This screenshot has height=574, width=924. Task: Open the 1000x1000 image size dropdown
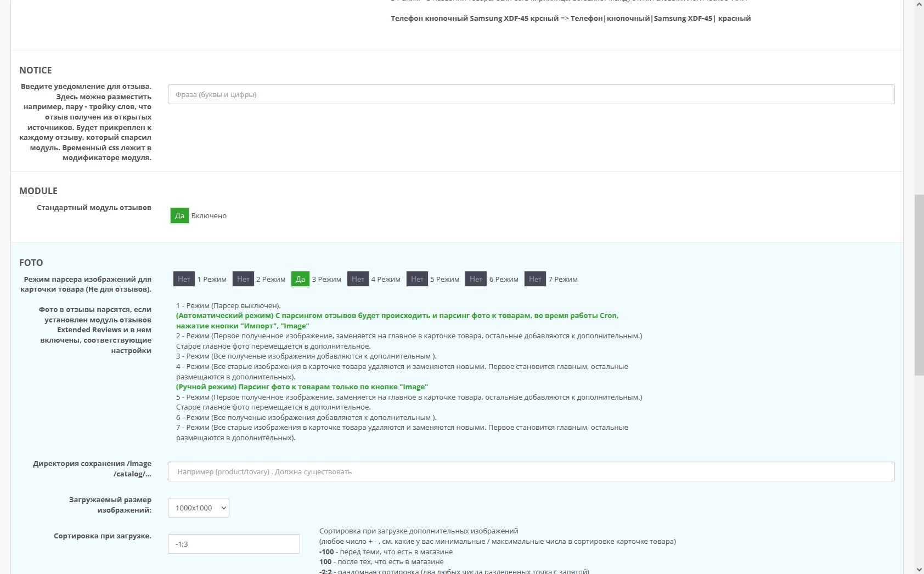tap(198, 508)
